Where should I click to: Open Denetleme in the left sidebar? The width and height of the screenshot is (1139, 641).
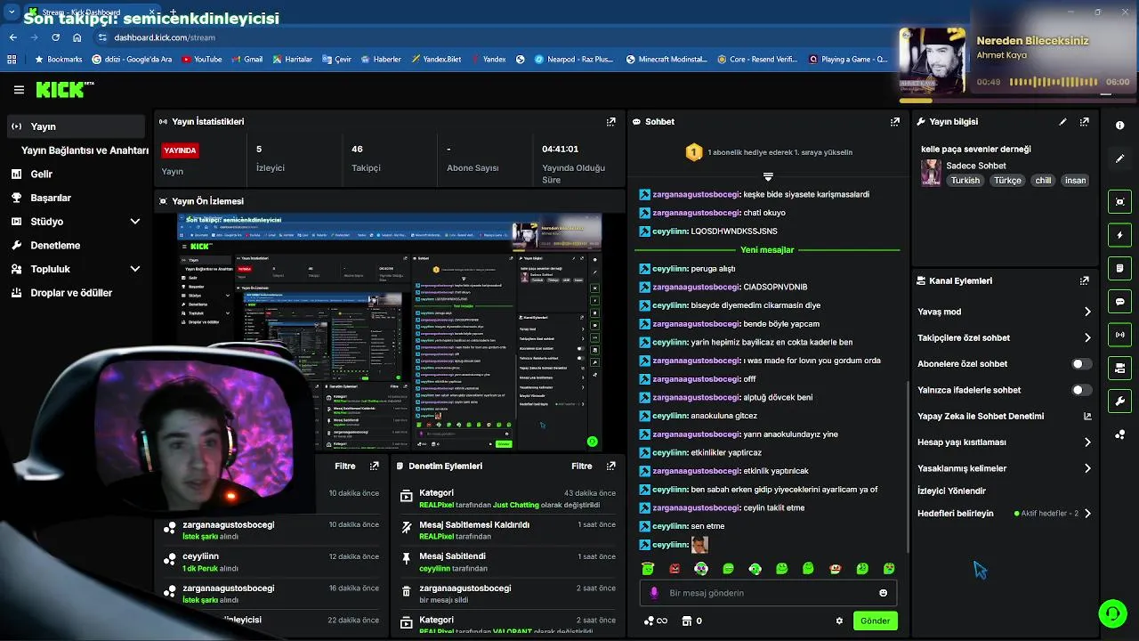click(x=75, y=246)
